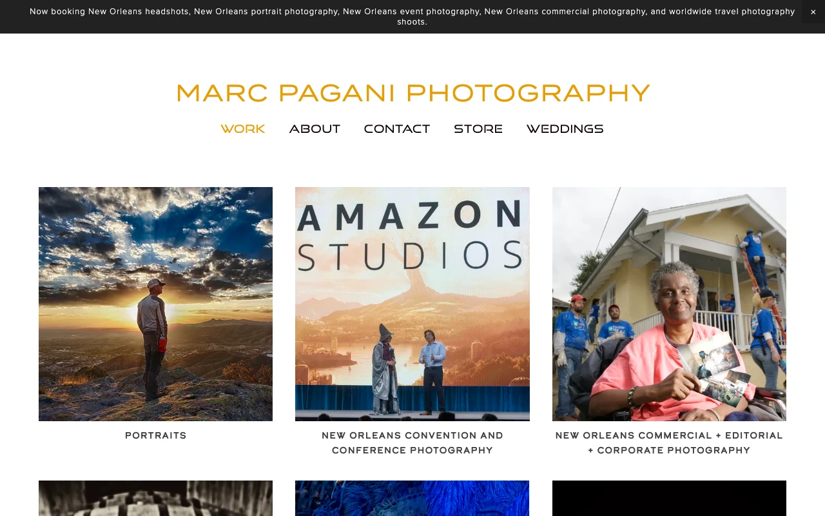The height and width of the screenshot is (516, 825).
Task: Open the black thumbnail at bottom right
Action: pos(669,498)
